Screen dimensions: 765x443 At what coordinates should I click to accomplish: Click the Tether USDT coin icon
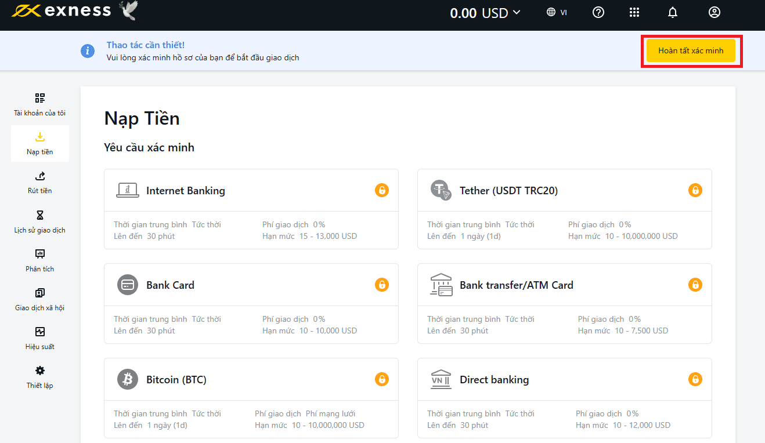441,190
